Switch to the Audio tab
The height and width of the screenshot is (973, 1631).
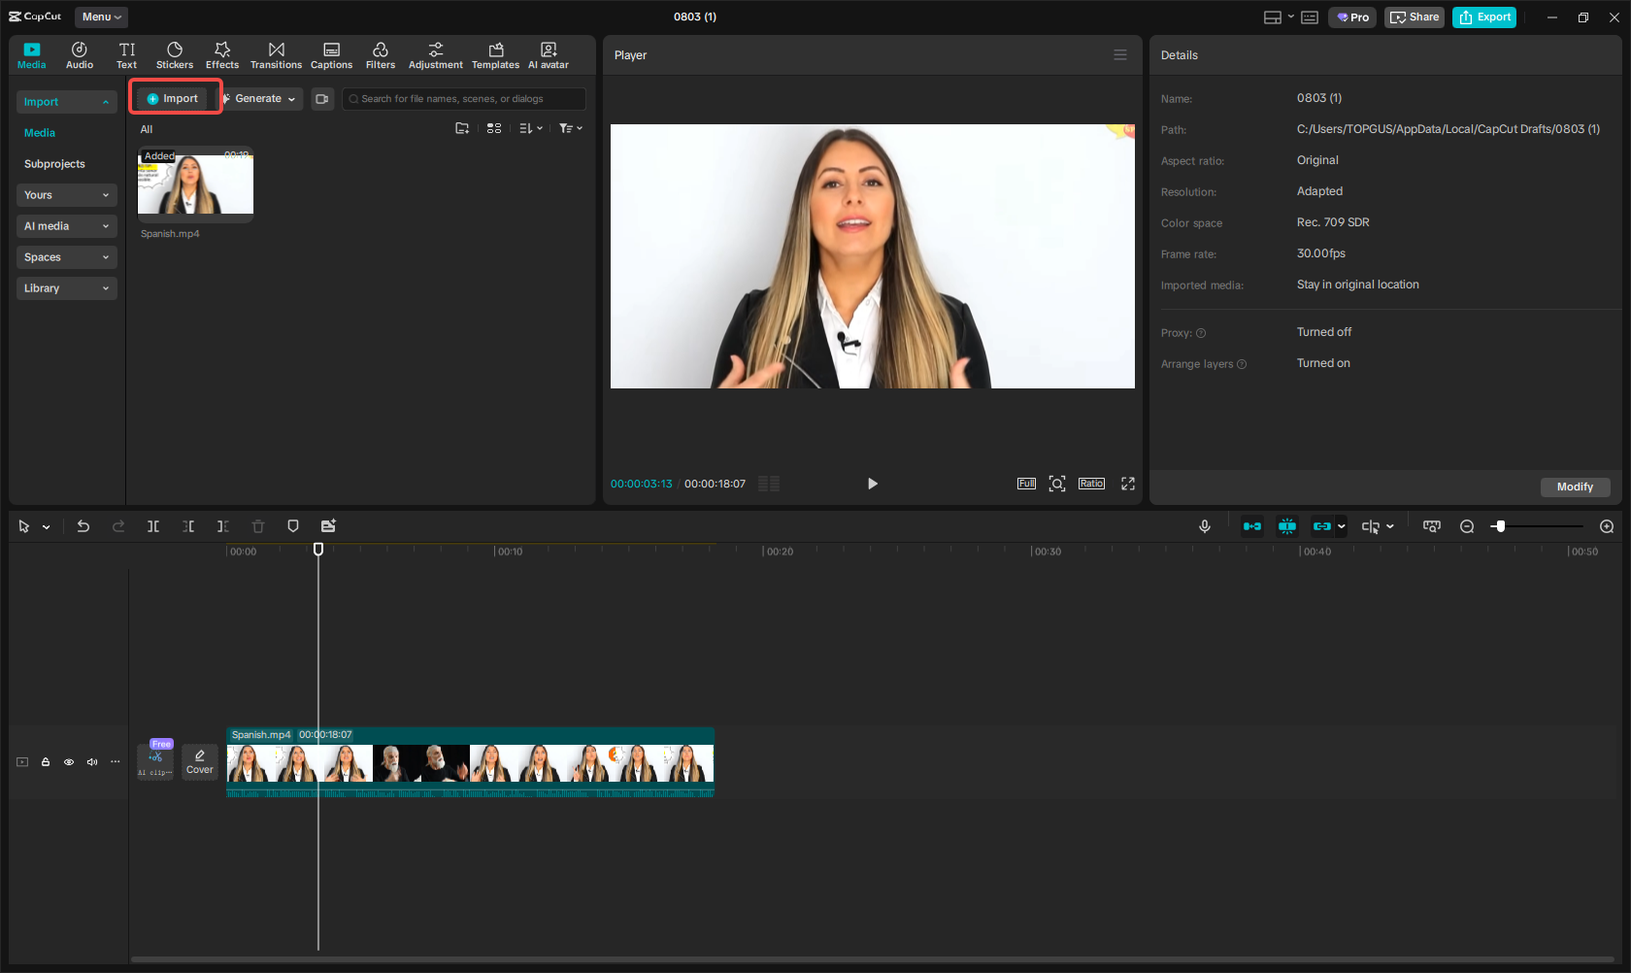click(79, 54)
